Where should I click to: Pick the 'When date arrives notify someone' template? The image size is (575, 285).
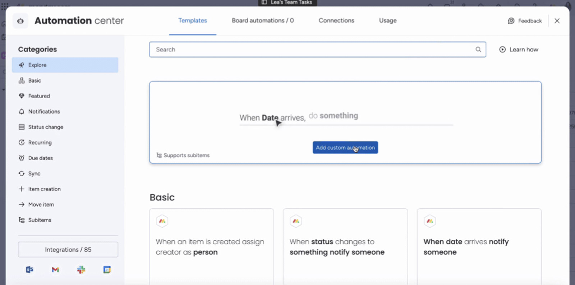point(479,247)
